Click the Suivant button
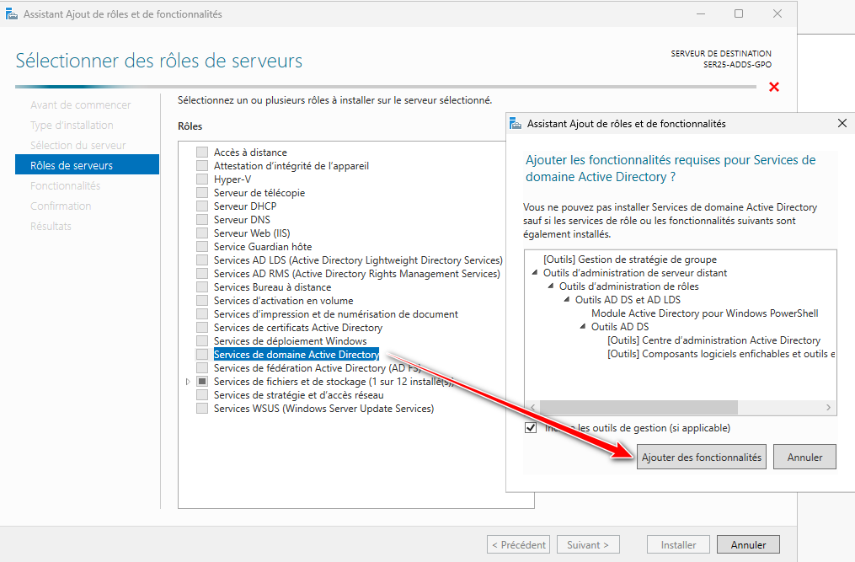855x562 pixels. [x=588, y=544]
